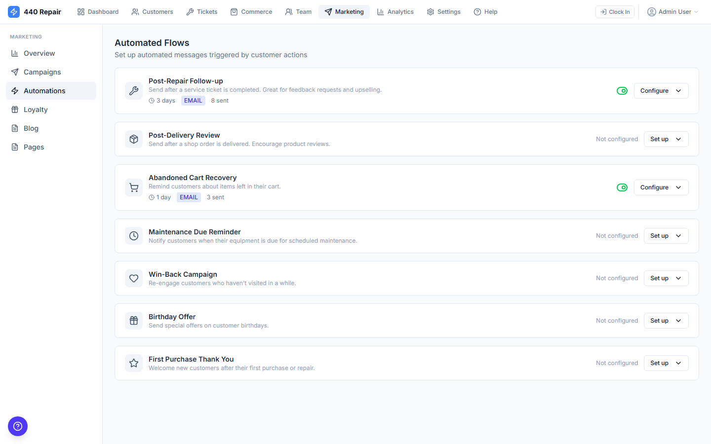Open the Commerce section
The image size is (711, 444).
click(251, 11)
